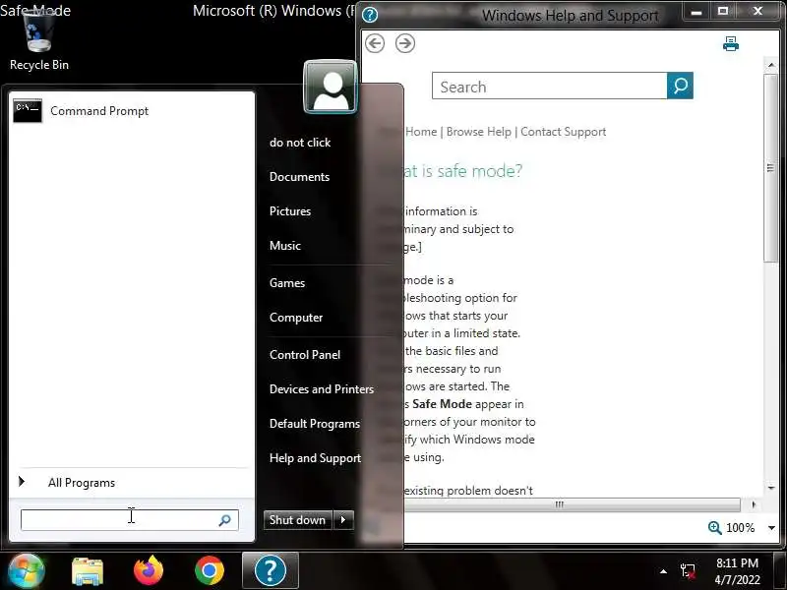
Task: Minimize the Help and Support window
Action: tap(696, 11)
